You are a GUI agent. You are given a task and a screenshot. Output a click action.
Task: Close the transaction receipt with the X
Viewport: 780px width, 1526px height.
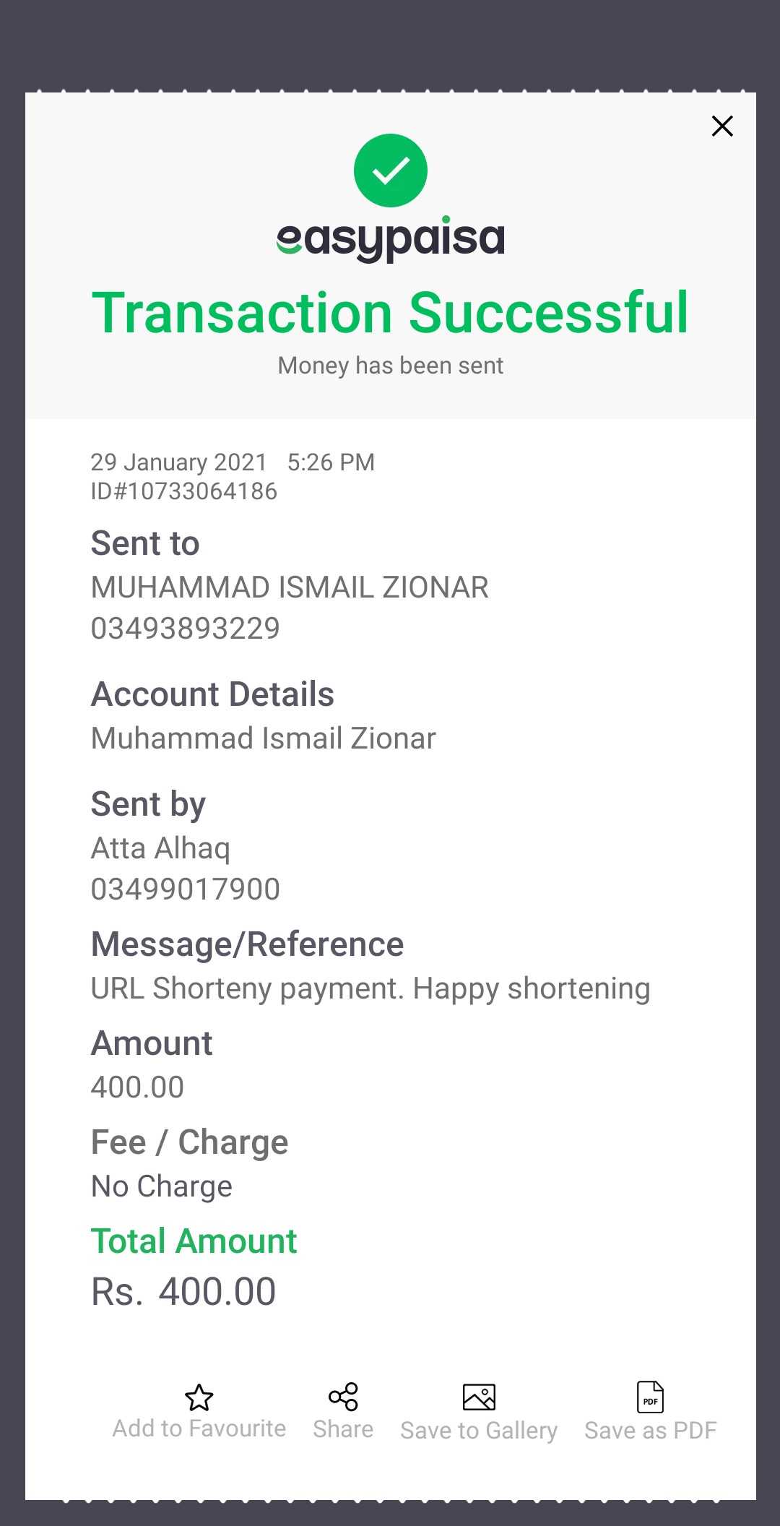722,126
